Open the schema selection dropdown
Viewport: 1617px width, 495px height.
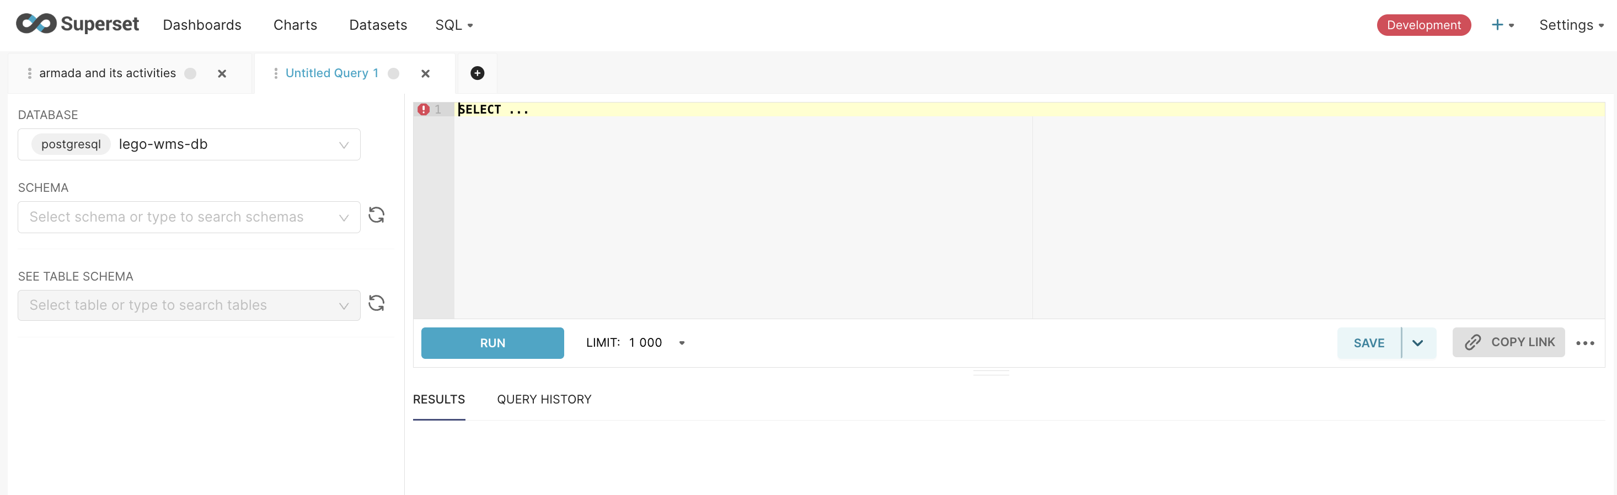pyautogui.click(x=188, y=217)
